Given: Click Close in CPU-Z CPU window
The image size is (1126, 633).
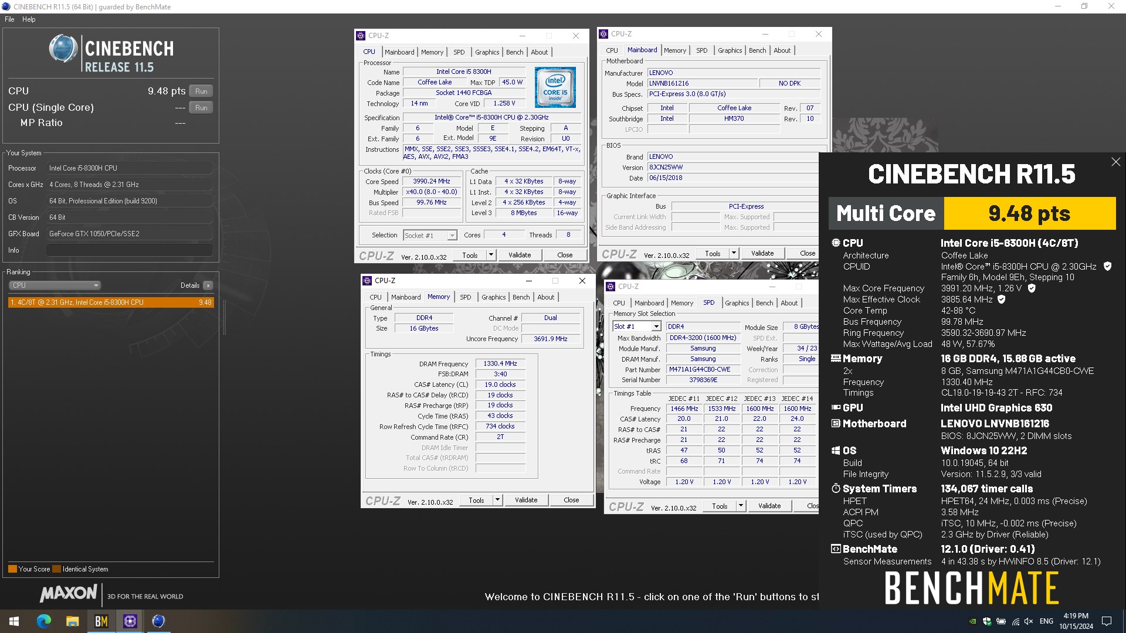Looking at the screenshot, I should pos(565,255).
